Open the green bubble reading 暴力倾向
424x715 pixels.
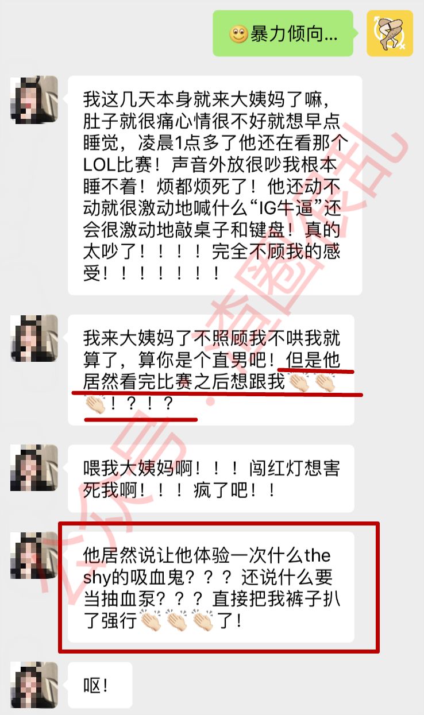pos(284,33)
